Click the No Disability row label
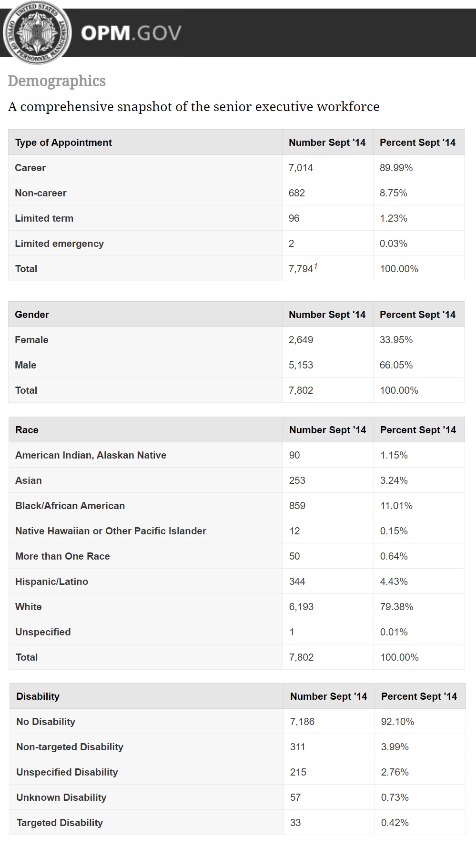 (x=46, y=722)
